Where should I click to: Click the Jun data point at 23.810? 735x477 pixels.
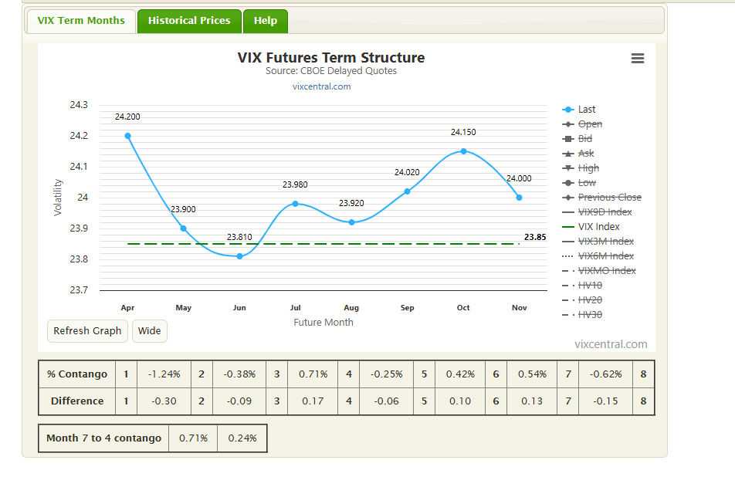tap(239, 256)
